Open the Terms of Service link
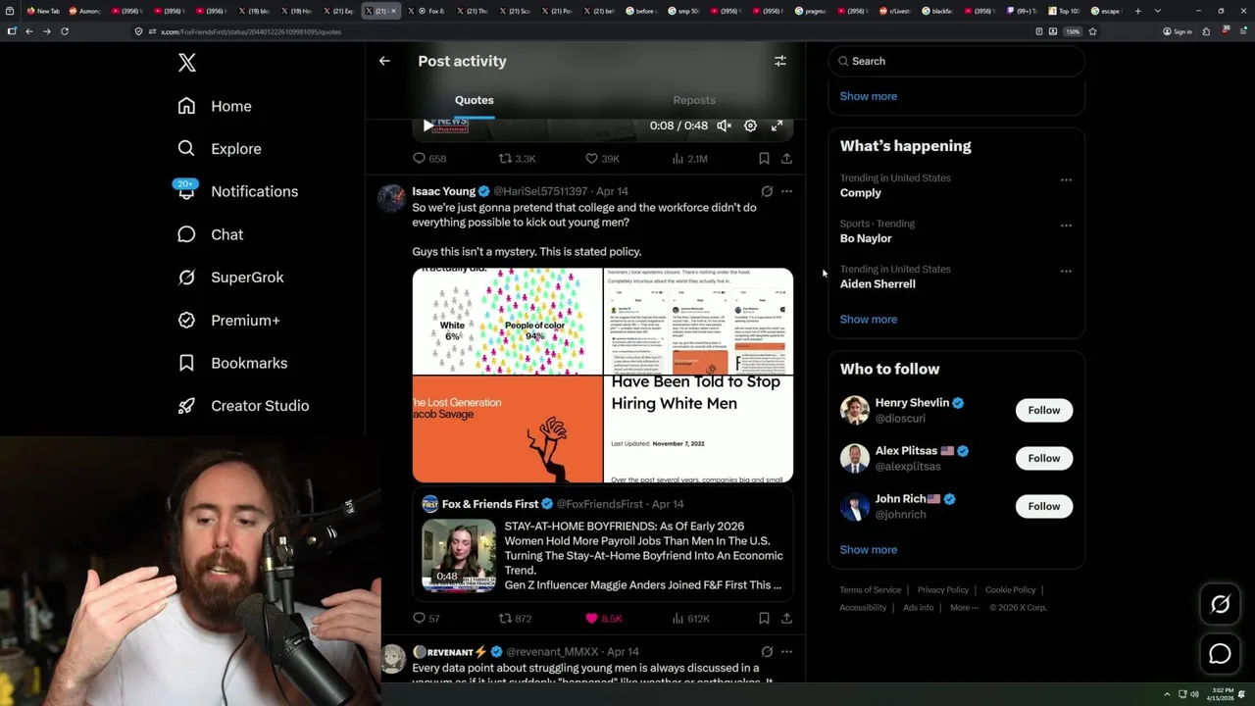This screenshot has height=706, width=1255. pyautogui.click(x=870, y=590)
